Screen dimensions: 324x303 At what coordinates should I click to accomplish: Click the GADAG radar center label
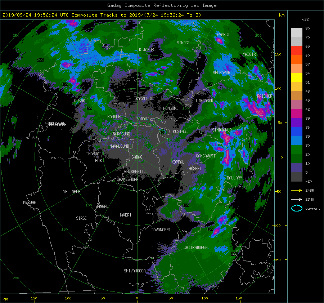(137, 157)
